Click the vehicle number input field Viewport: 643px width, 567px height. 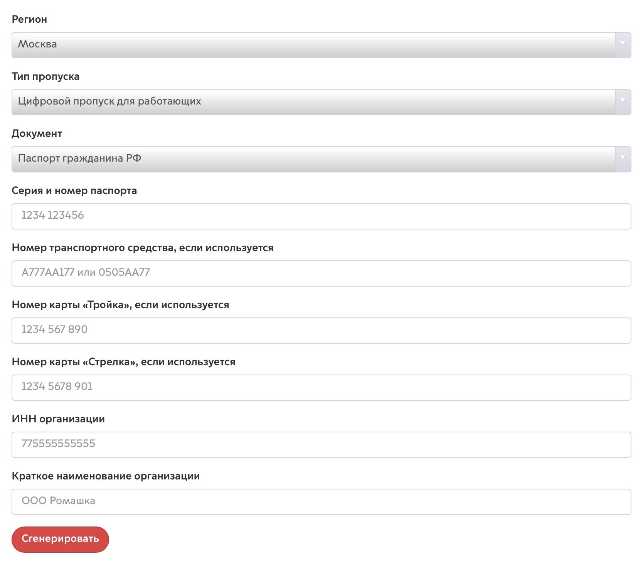(321, 273)
